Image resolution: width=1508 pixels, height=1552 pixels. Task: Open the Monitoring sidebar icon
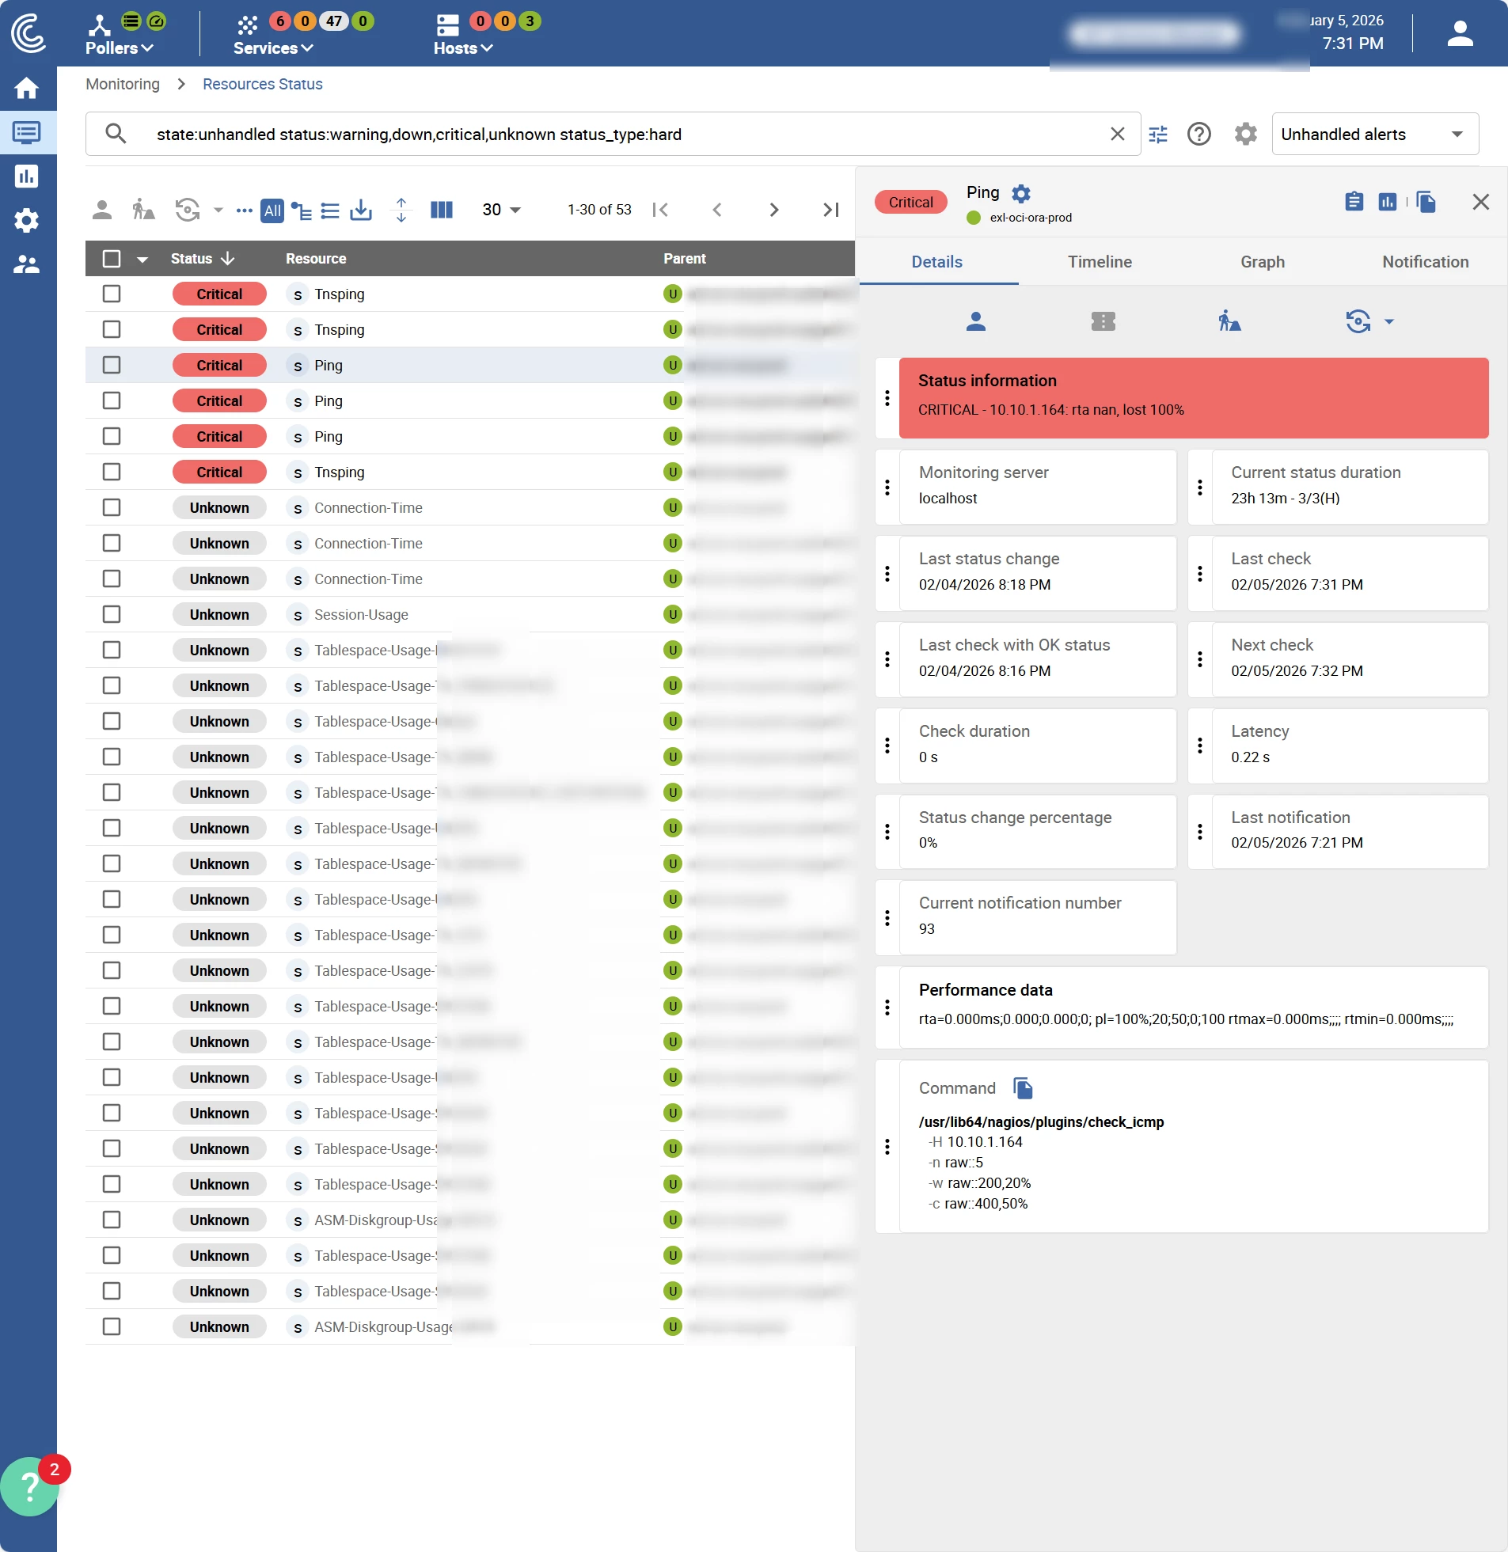click(x=27, y=132)
